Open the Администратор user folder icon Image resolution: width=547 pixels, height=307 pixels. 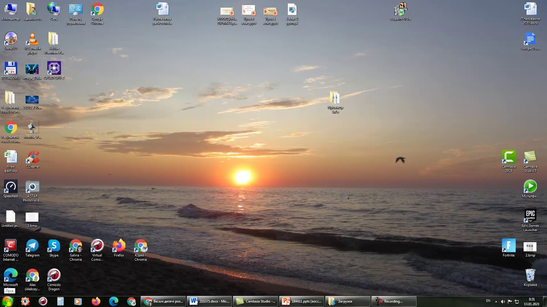[x=32, y=12]
